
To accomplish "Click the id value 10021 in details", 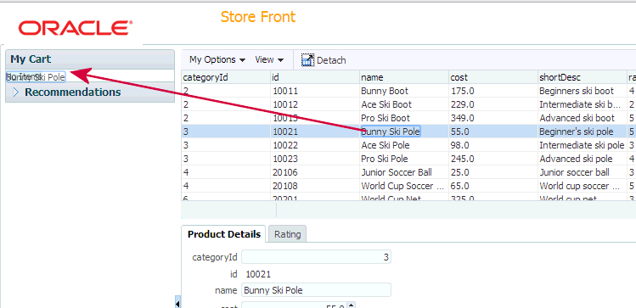I will click(x=258, y=274).
